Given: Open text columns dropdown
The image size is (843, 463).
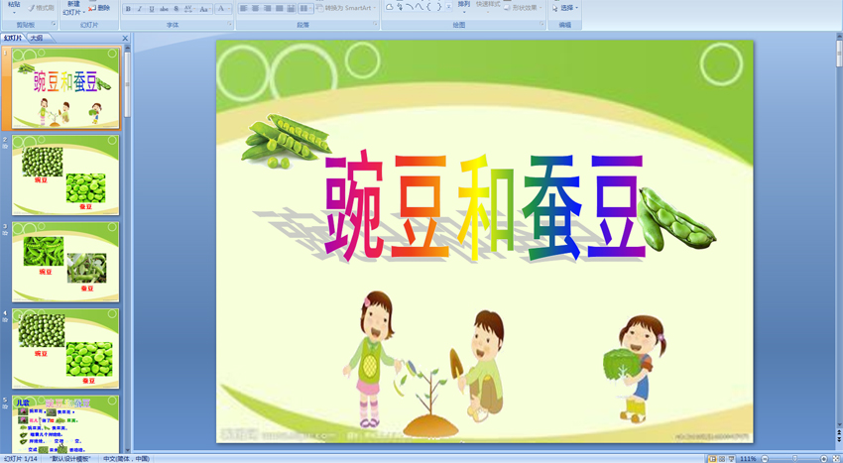Looking at the screenshot, I should [x=305, y=8].
